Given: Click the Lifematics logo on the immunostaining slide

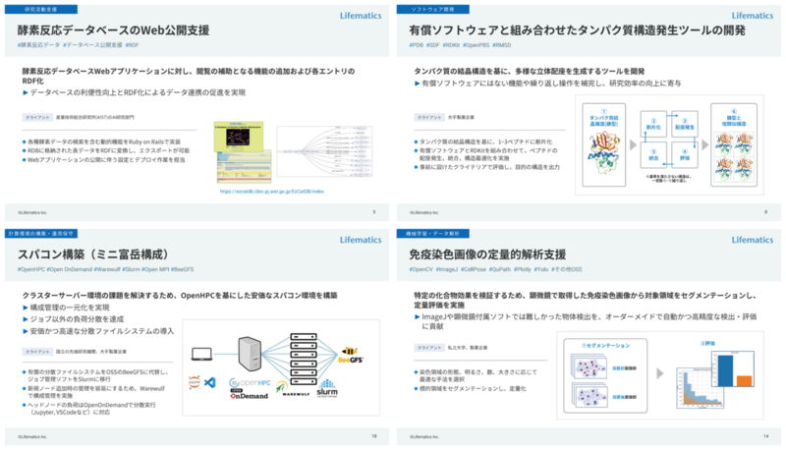Looking at the screenshot, I should pyautogui.click(x=752, y=240).
